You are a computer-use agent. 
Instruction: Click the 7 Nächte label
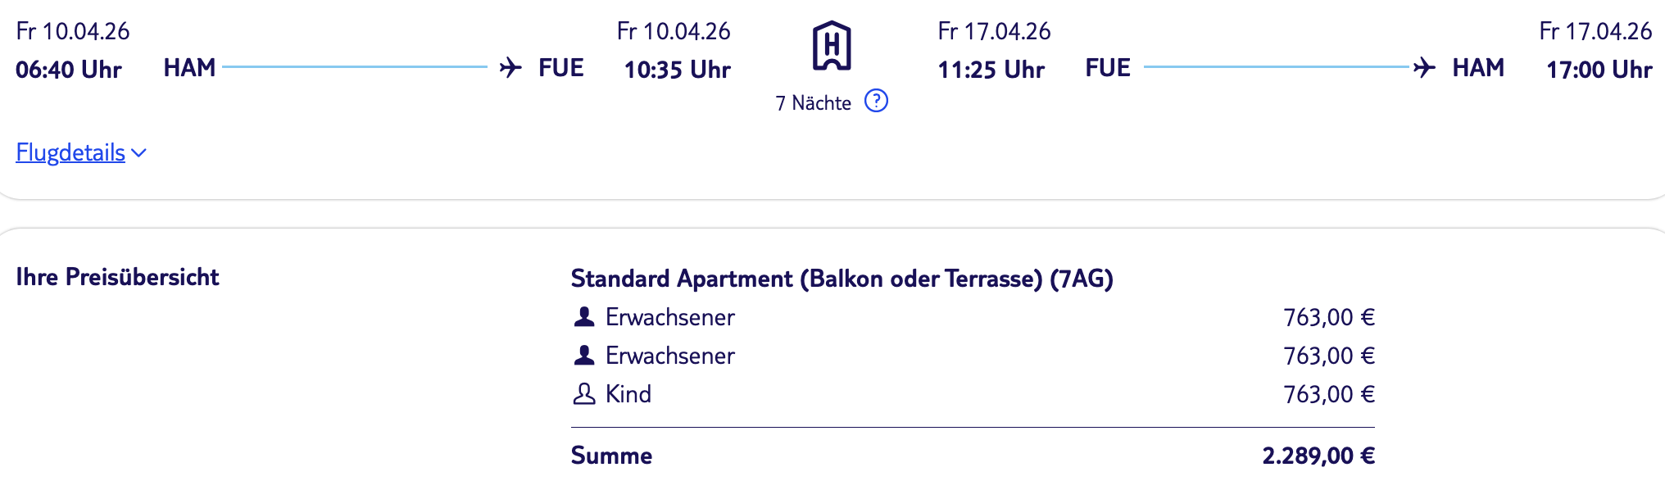point(813,103)
